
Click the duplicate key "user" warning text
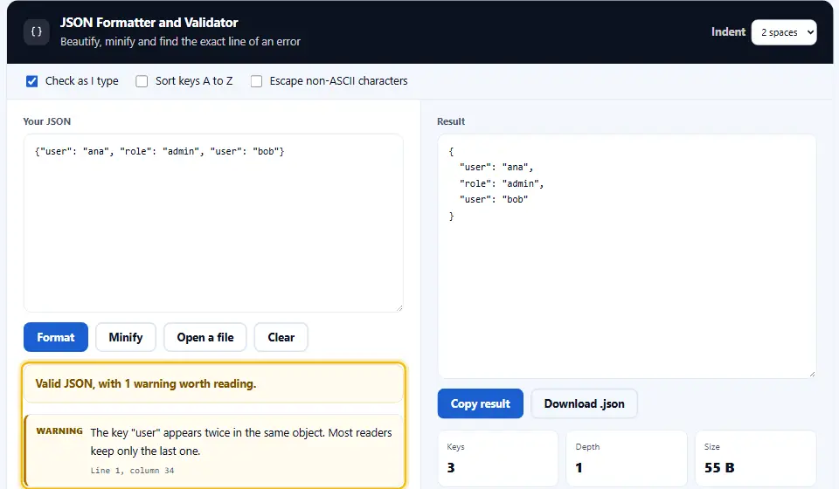click(241, 442)
